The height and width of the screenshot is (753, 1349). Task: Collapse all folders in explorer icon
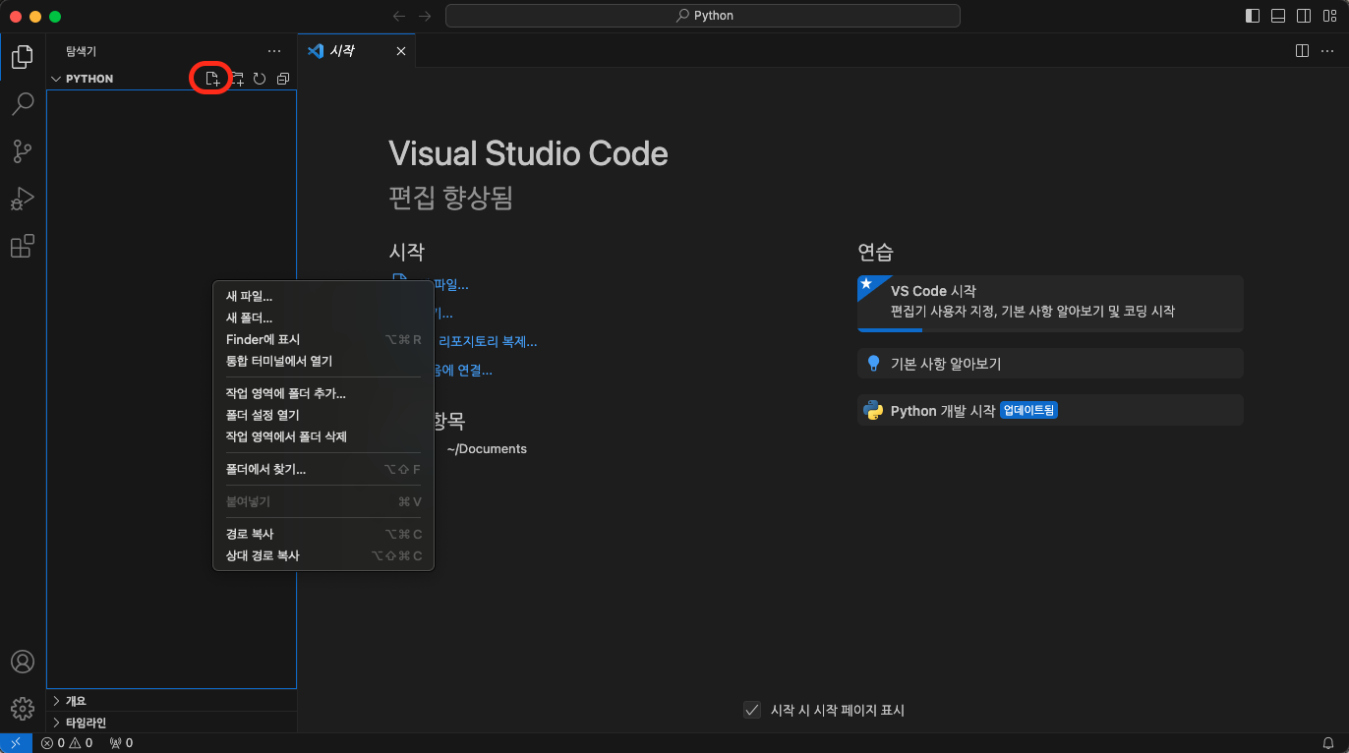coord(282,79)
